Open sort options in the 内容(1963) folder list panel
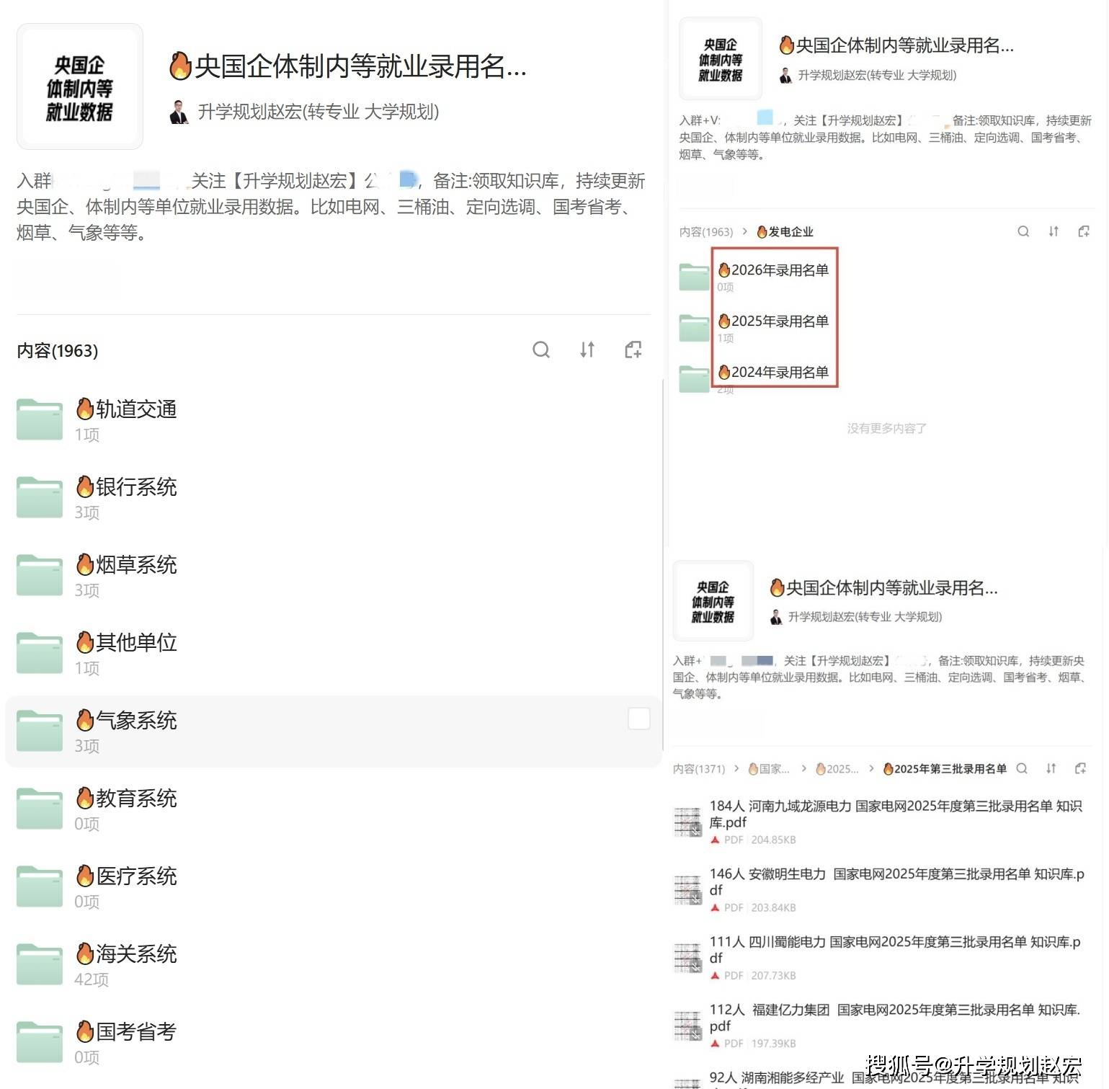The width and height of the screenshot is (1109, 1089). pos(587,350)
